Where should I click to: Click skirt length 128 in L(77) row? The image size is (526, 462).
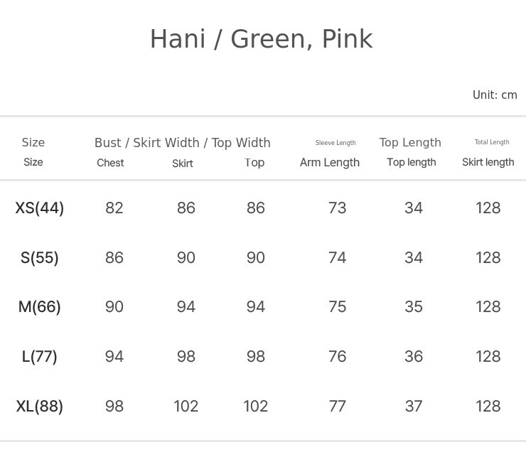coord(488,357)
